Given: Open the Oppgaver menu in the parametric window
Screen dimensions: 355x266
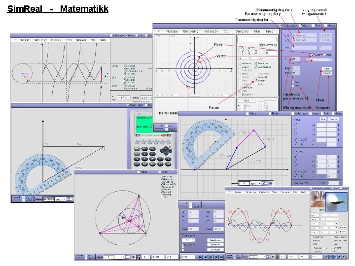Looking at the screenshot, I should tap(242, 31).
